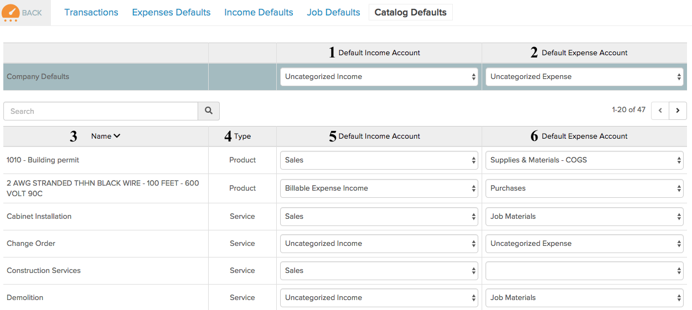
Task: Open Change Order income account dropdown
Action: pos(379,244)
